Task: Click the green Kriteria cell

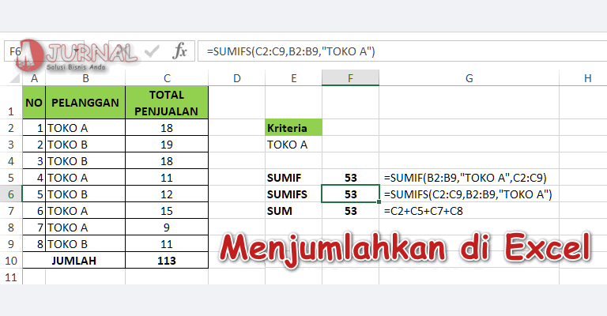Action: pos(293,128)
